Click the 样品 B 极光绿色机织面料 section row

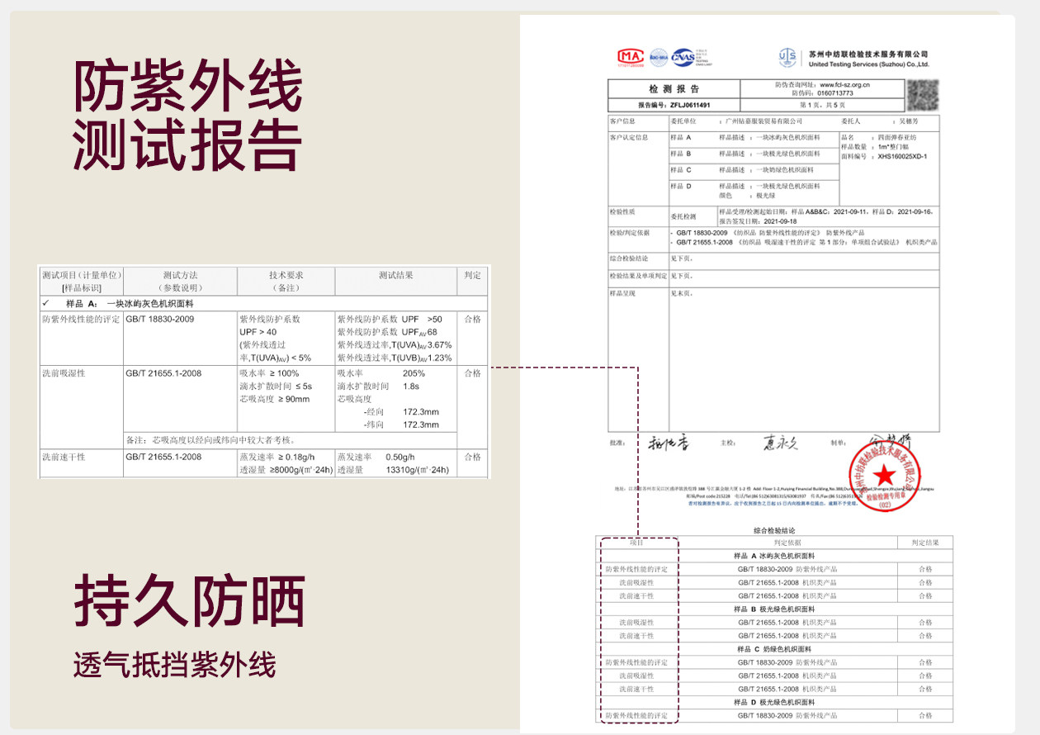tap(773, 609)
